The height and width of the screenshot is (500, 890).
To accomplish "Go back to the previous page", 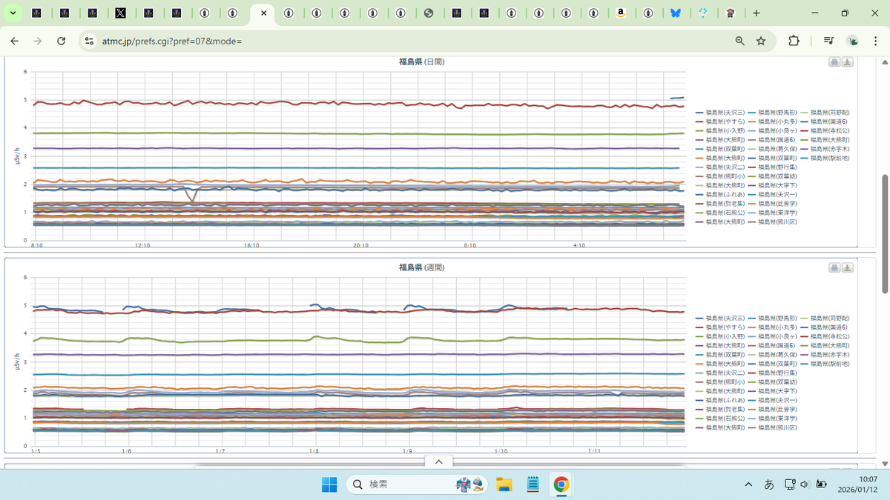I will point(14,41).
